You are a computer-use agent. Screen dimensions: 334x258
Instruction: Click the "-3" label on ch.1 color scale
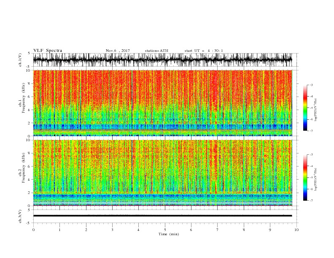point(311,85)
